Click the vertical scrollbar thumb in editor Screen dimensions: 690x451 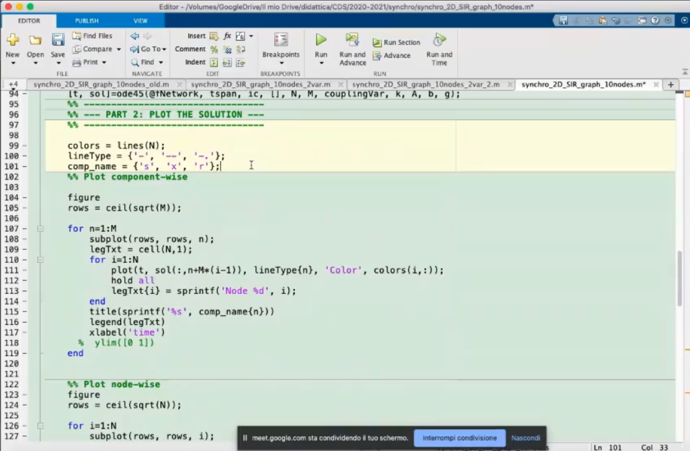[x=680, y=278]
